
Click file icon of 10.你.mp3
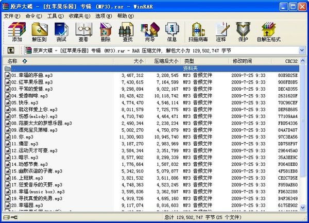click(x=8, y=137)
